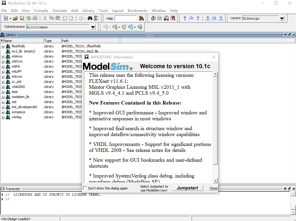Click the Jumpstart button
This screenshot has width=296, height=221.
tap(187, 188)
